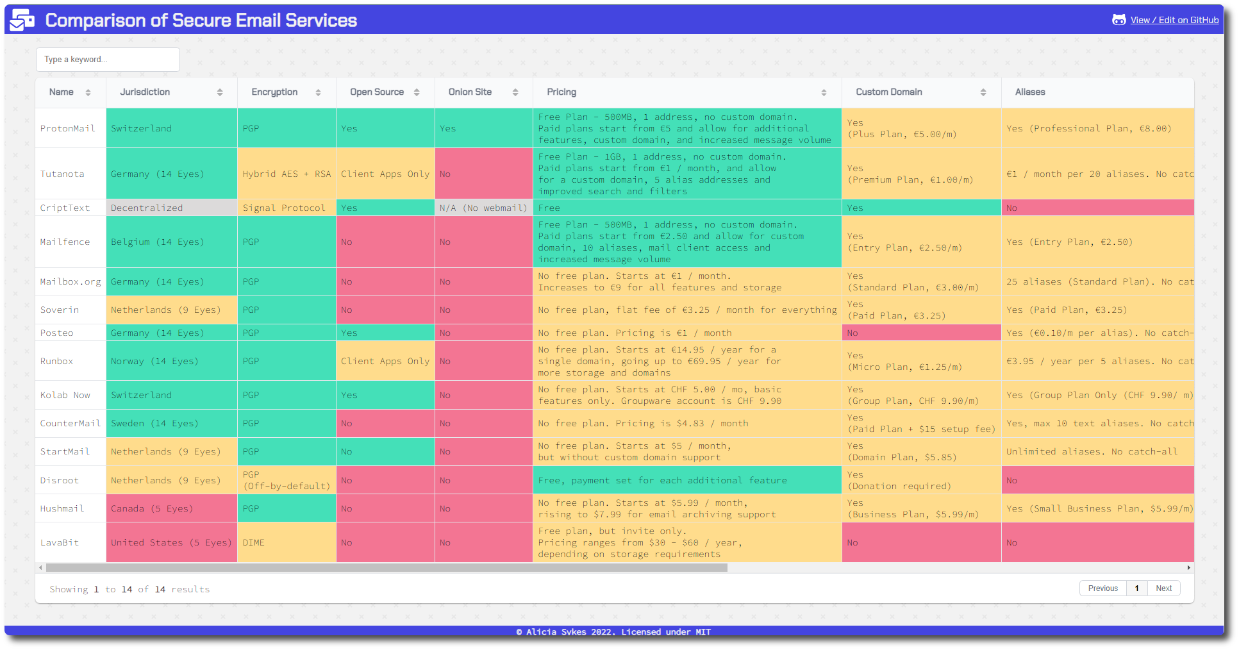The image size is (1239, 650).
Task: Click the Open Source column header
Action: [385, 92]
